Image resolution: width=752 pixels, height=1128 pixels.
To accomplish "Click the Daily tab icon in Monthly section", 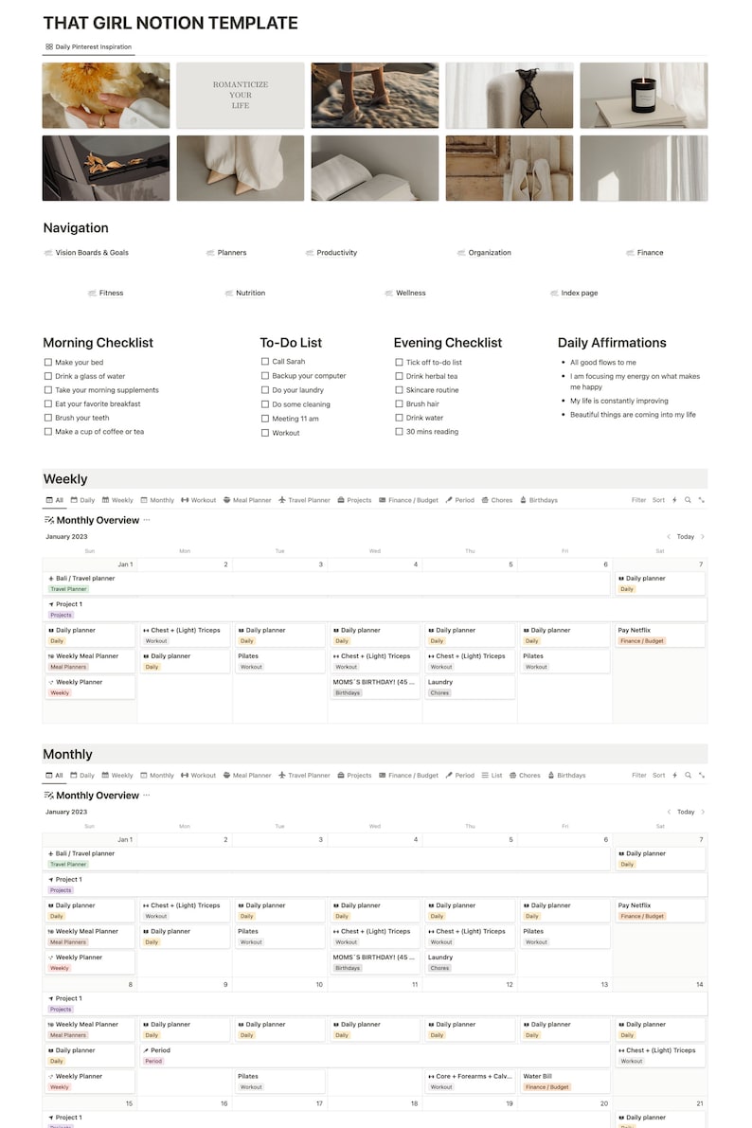I will click(74, 776).
